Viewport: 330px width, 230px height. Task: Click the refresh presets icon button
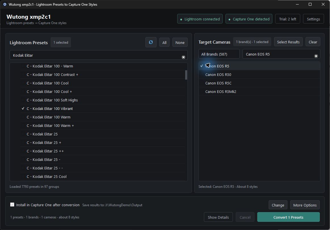[x=151, y=42]
